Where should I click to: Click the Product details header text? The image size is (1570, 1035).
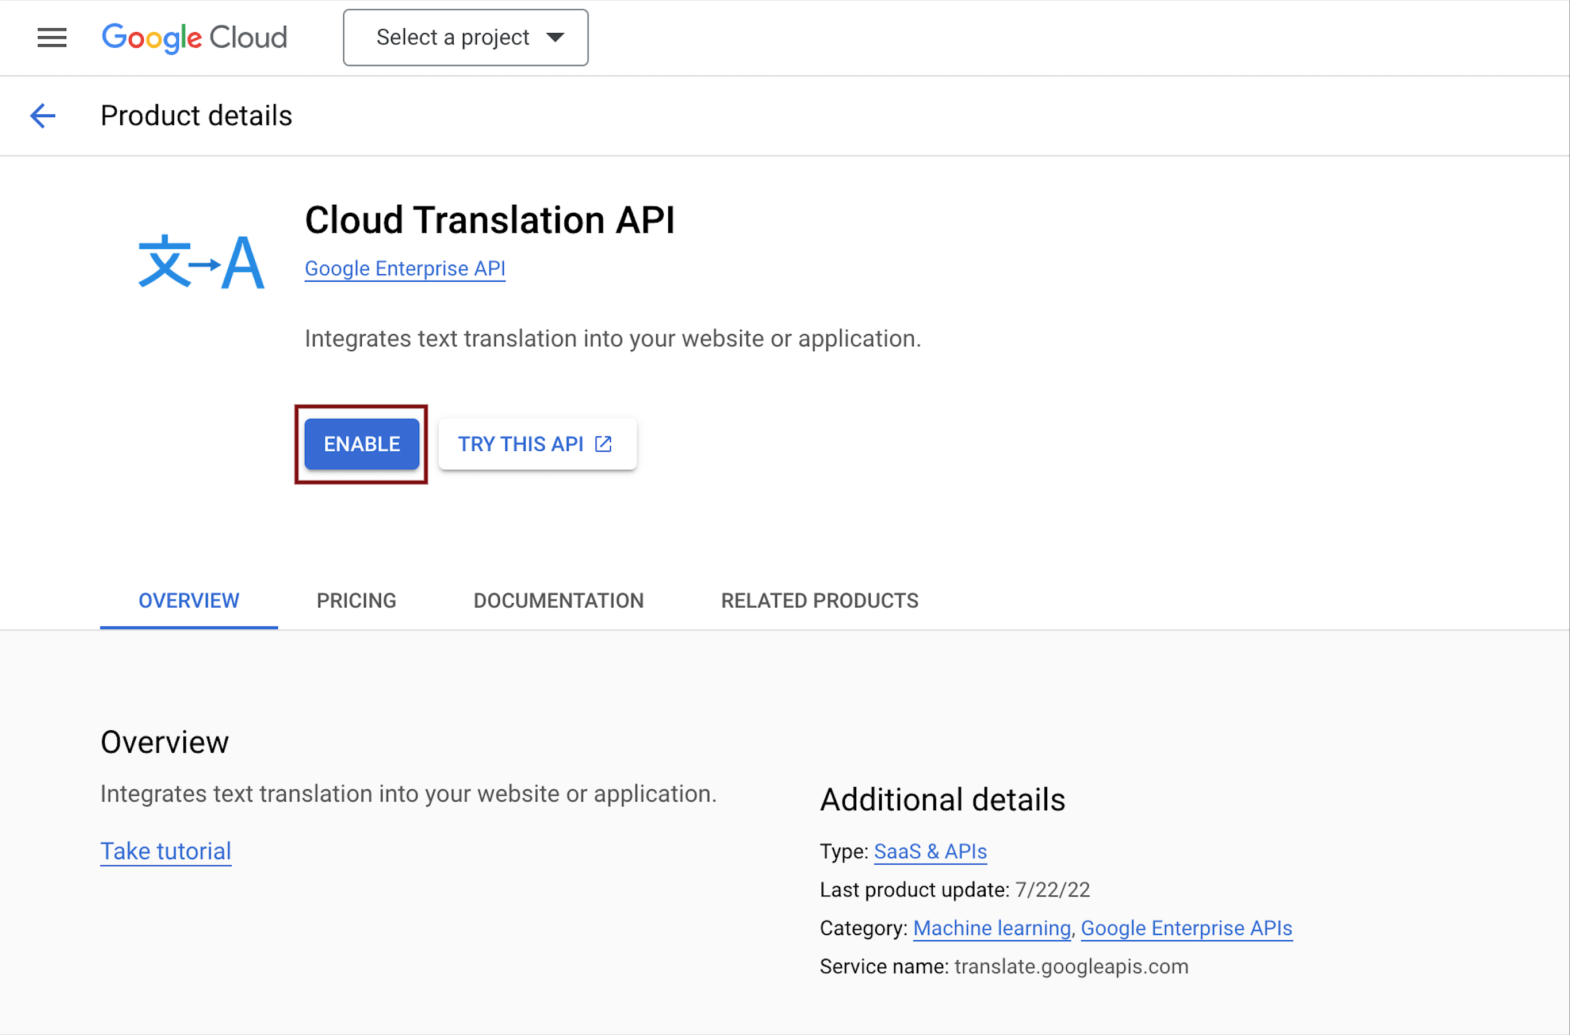click(196, 116)
